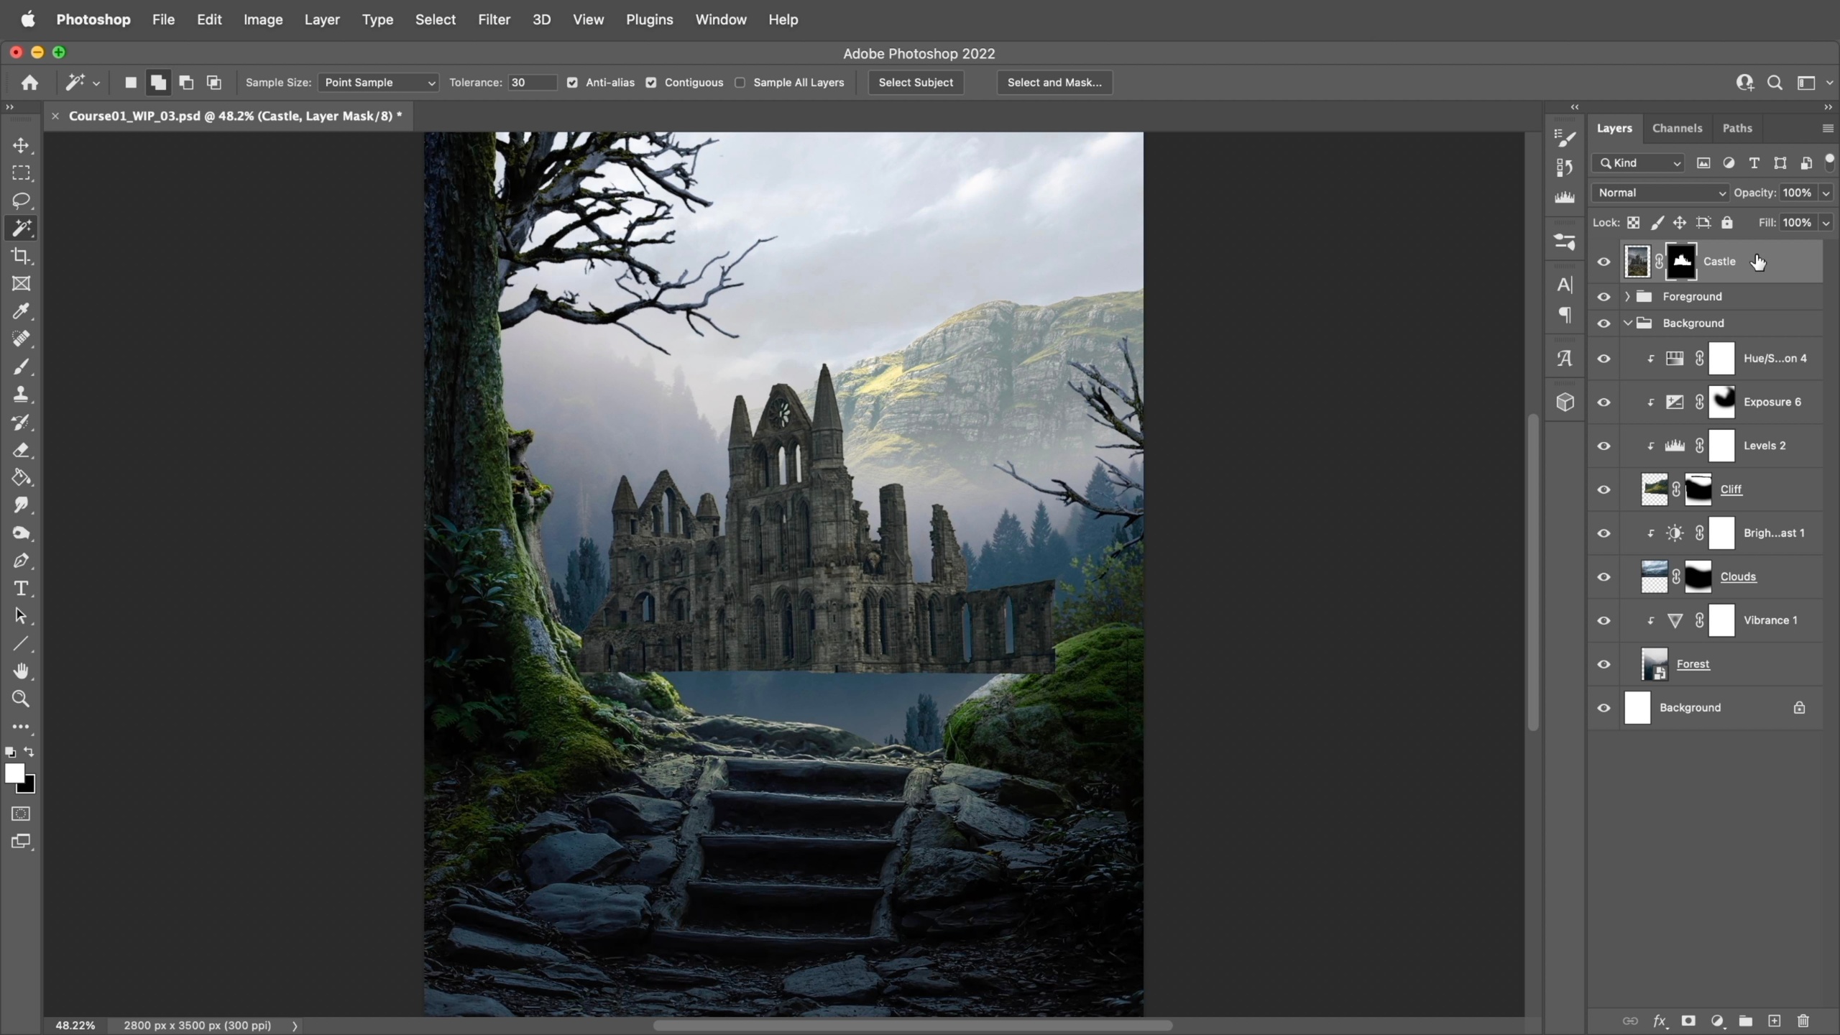Image resolution: width=1840 pixels, height=1035 pixels.
Task: Select the Move tool
Action: click(x=21, y=145)
